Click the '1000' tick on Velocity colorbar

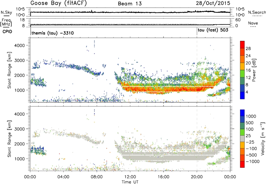[251, 116]
